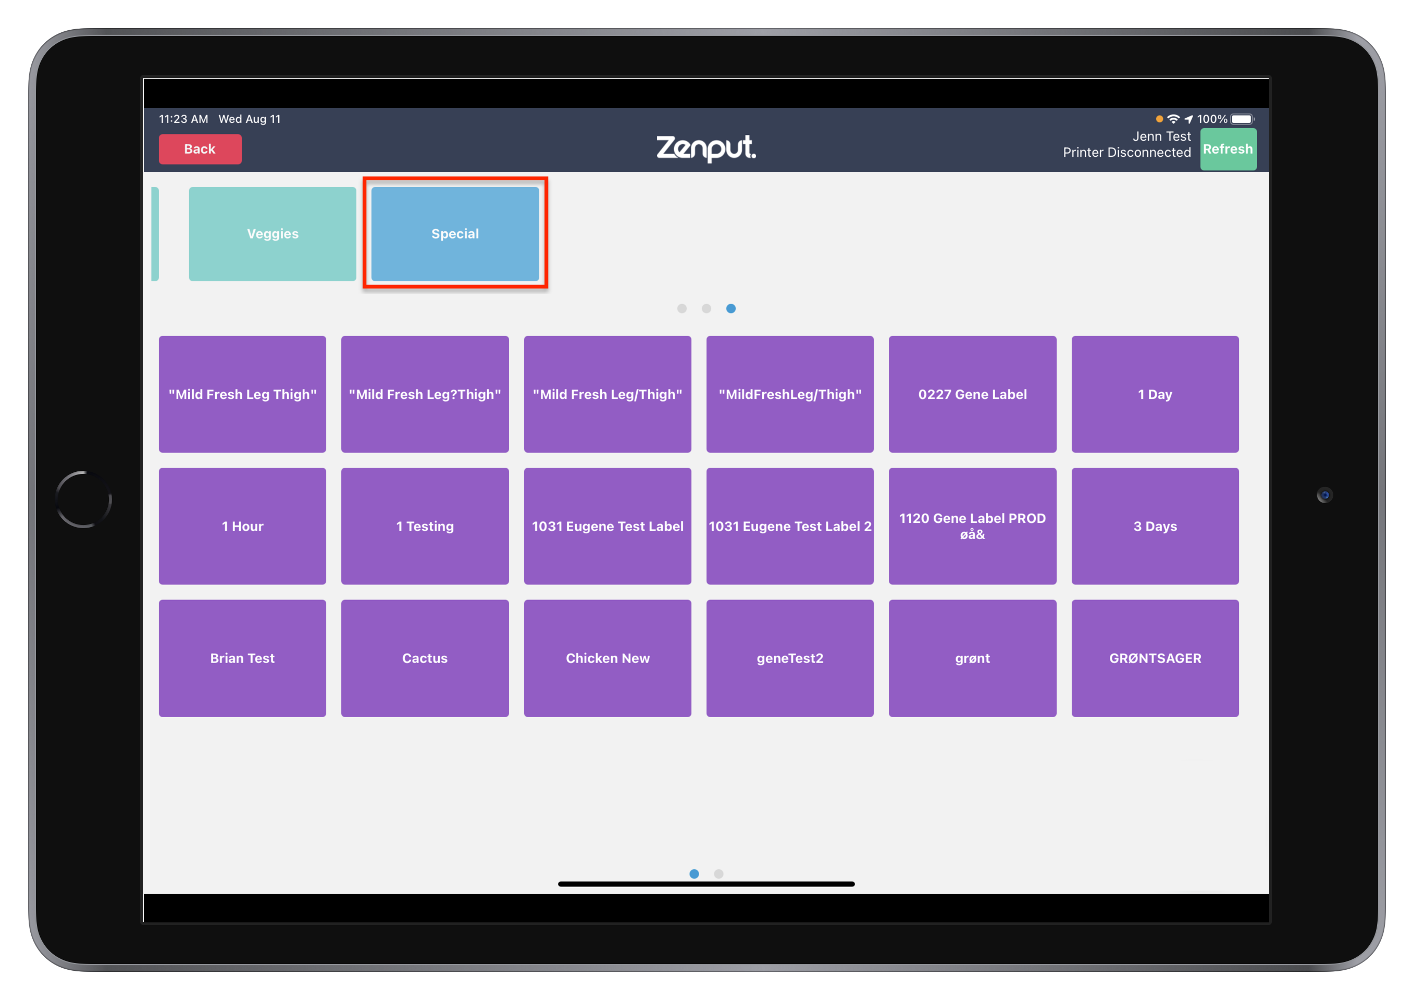Open the 0227 Gene Label tile
Image resolution: width=1412 pixels, height=1000 pixels.
pos(972,394)
